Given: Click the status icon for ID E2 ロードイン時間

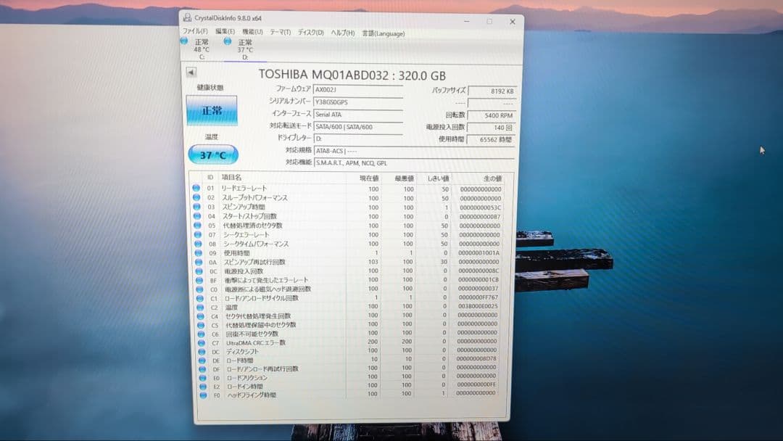Looking at the screenshot, I should (x=203, y=386).
